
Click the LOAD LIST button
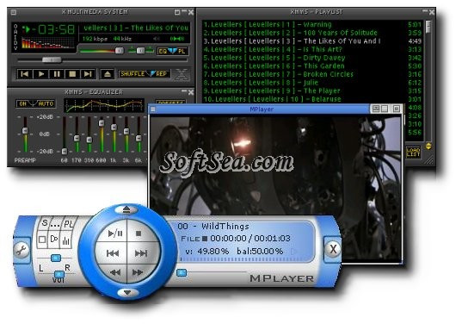pos(413,153)
